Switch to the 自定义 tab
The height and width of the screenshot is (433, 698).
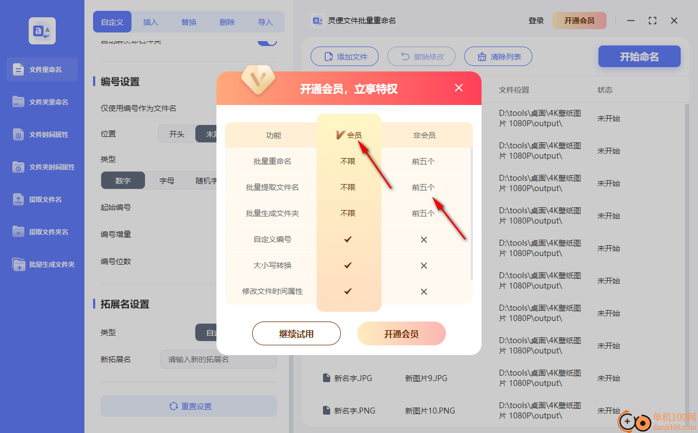click(x=113, y=22)
